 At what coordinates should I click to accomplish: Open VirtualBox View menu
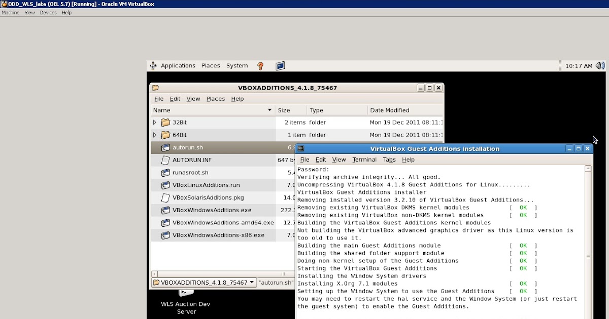tap(30, 13)
